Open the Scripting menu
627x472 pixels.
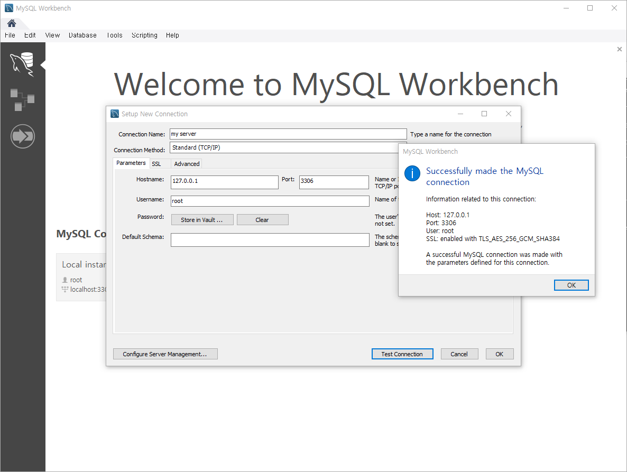144,35
